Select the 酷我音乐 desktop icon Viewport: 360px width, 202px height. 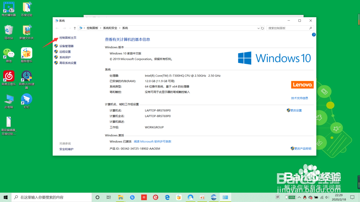(x=27, y=55)
